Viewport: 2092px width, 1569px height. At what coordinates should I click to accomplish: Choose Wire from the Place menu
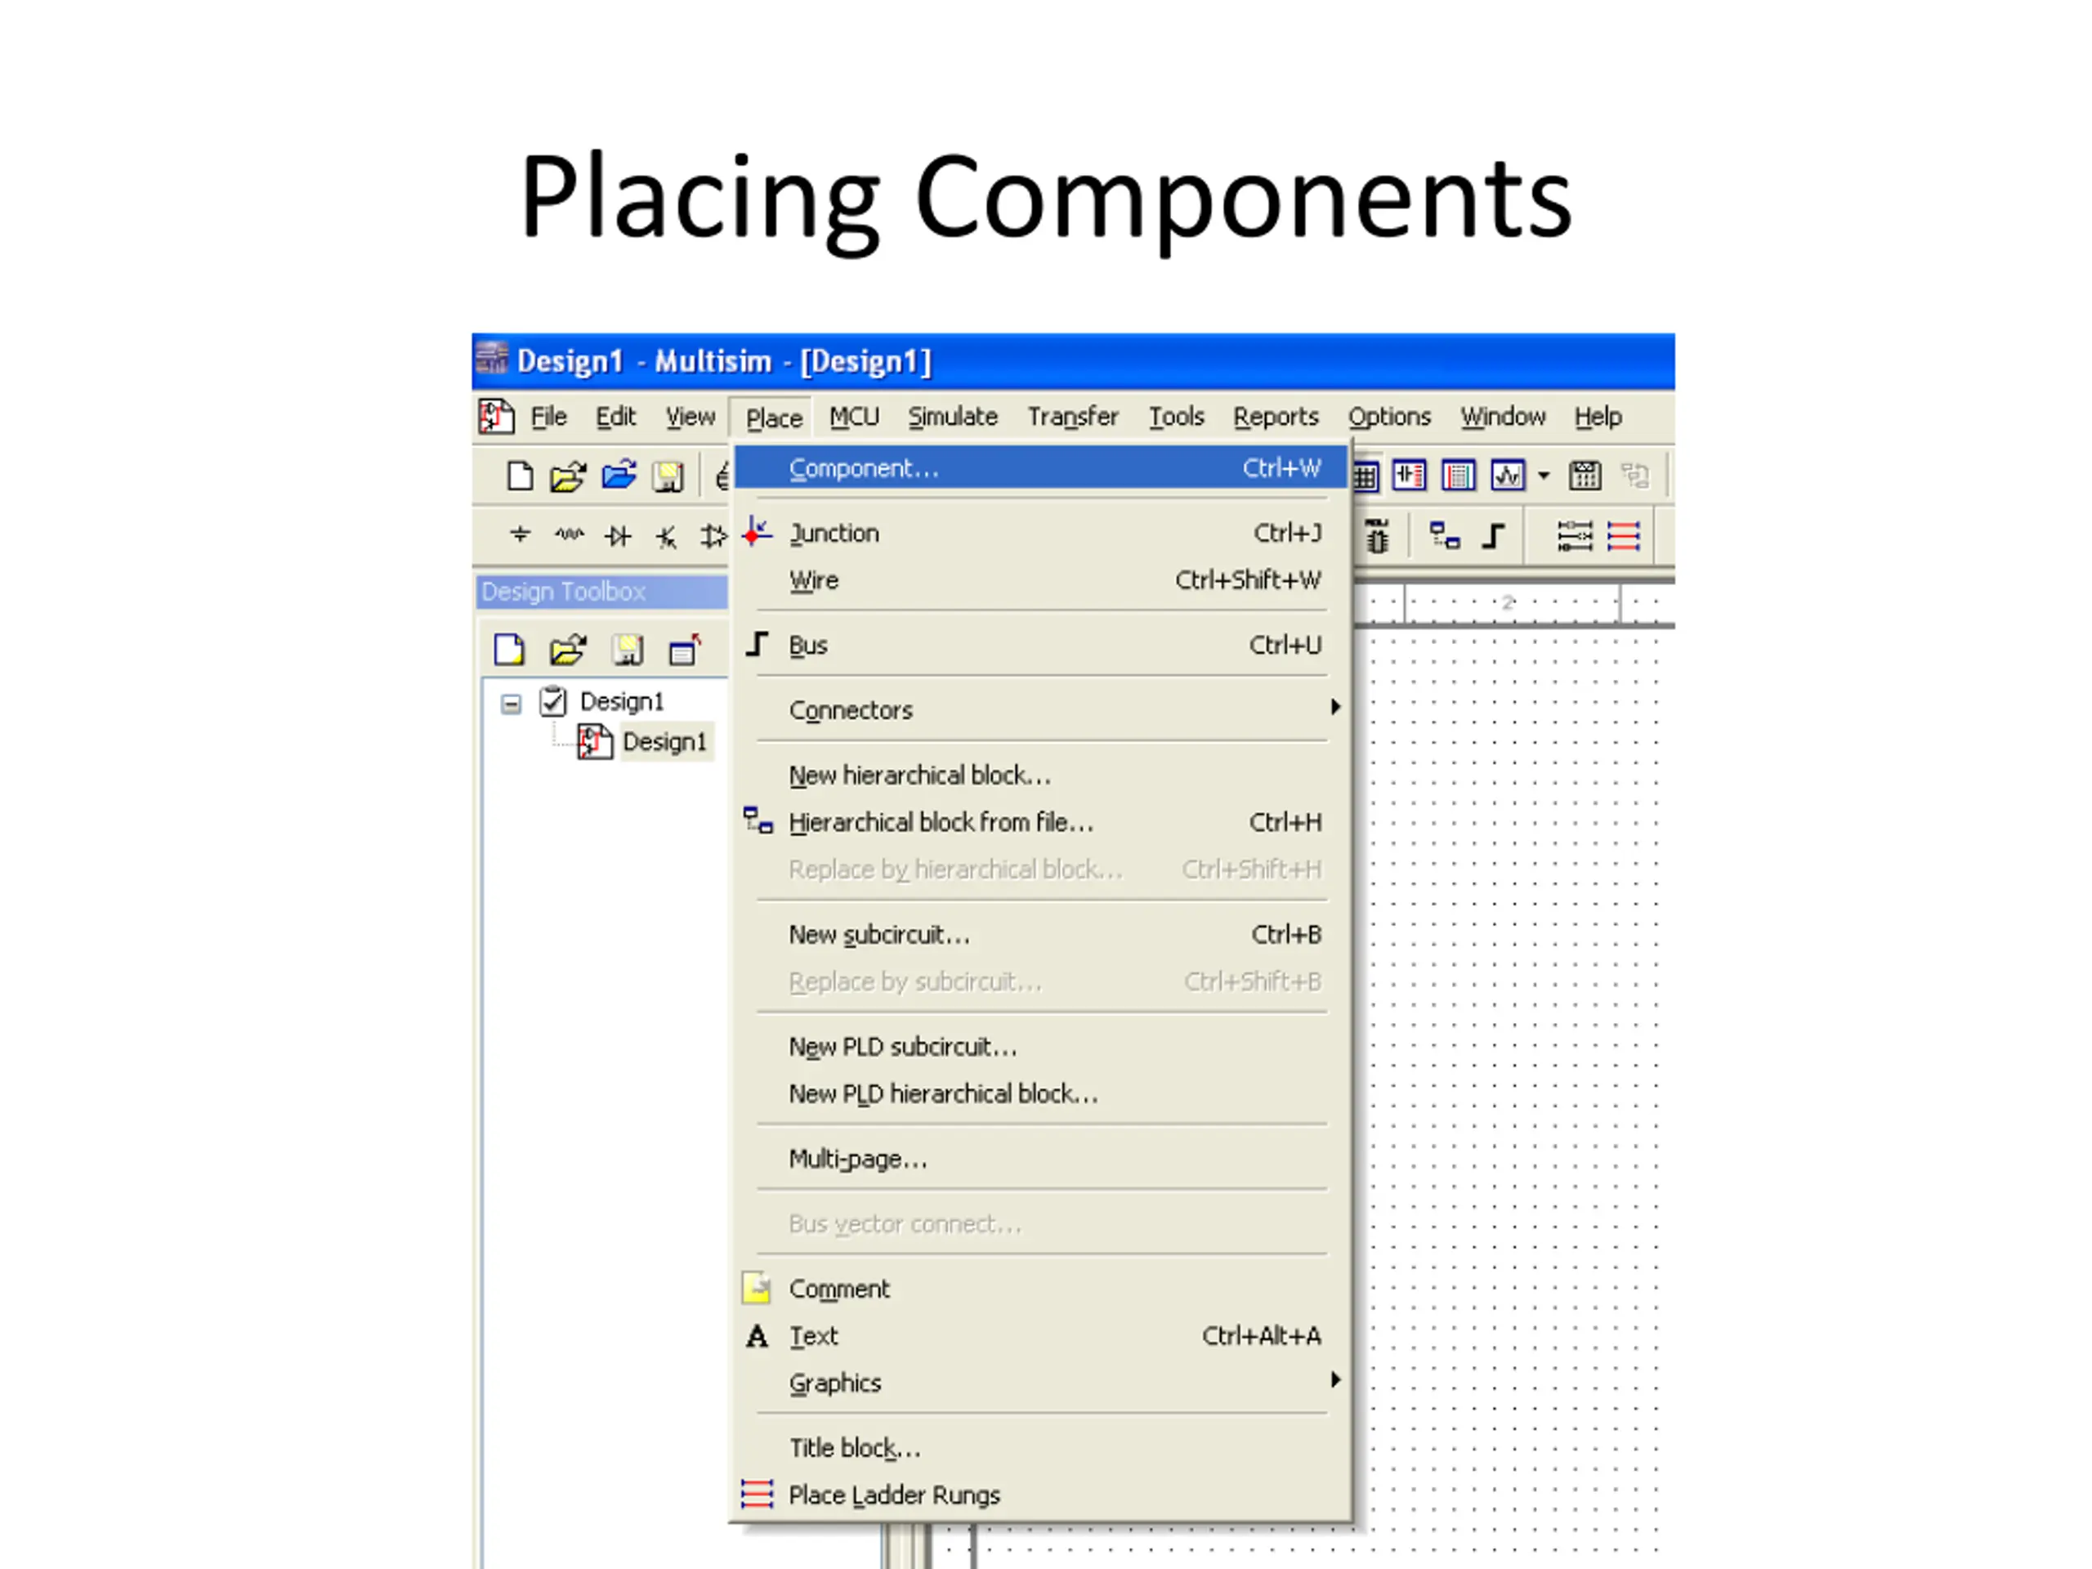click(x=1040, y=579)
